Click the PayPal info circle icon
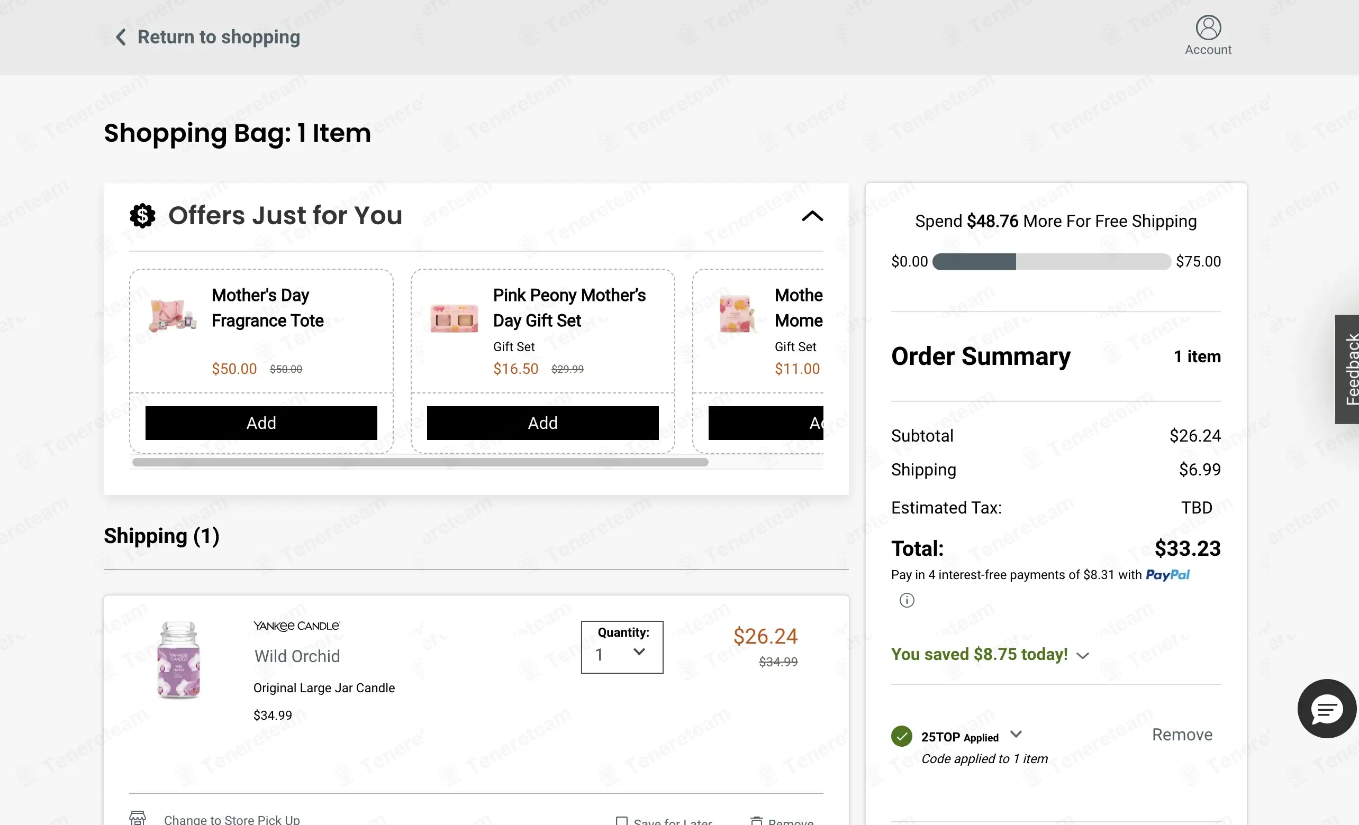The width and height of the screenshot is (1359, 825). tap(907, 600)
